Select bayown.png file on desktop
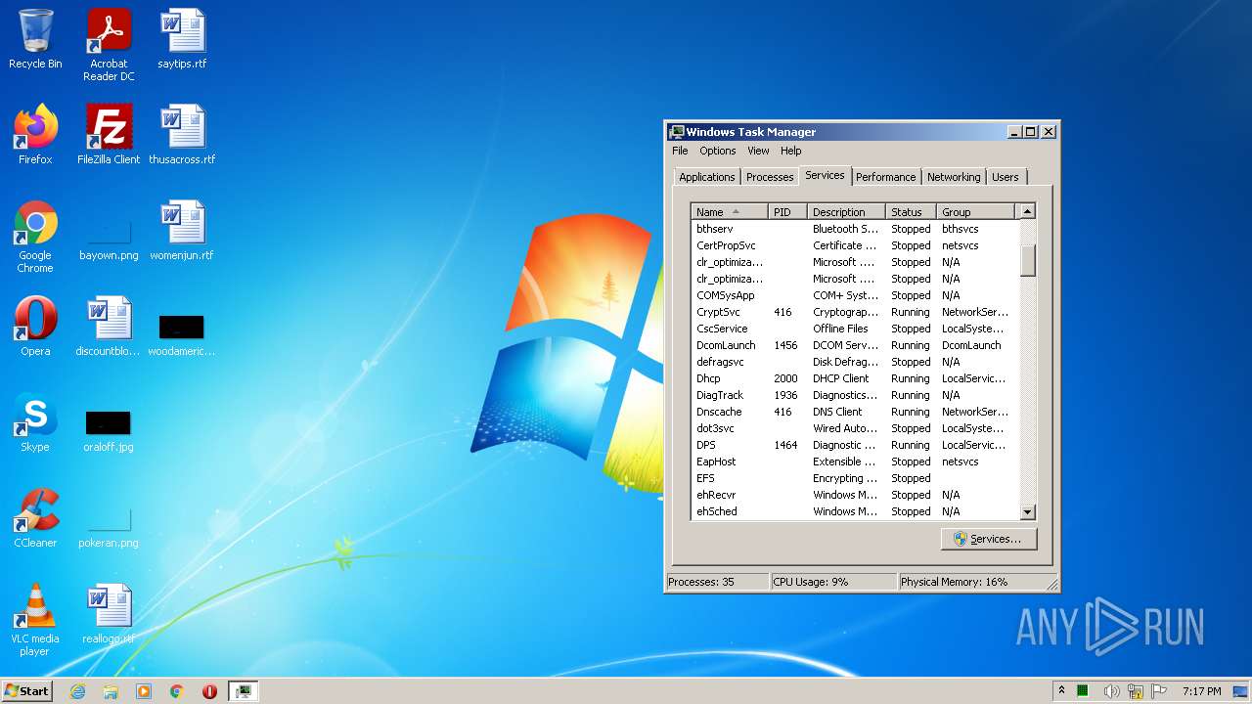Image resolution: width=1252 pixels, height=704 pixels. [x=109, y=237]
